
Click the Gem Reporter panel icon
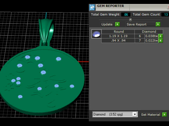92,7
